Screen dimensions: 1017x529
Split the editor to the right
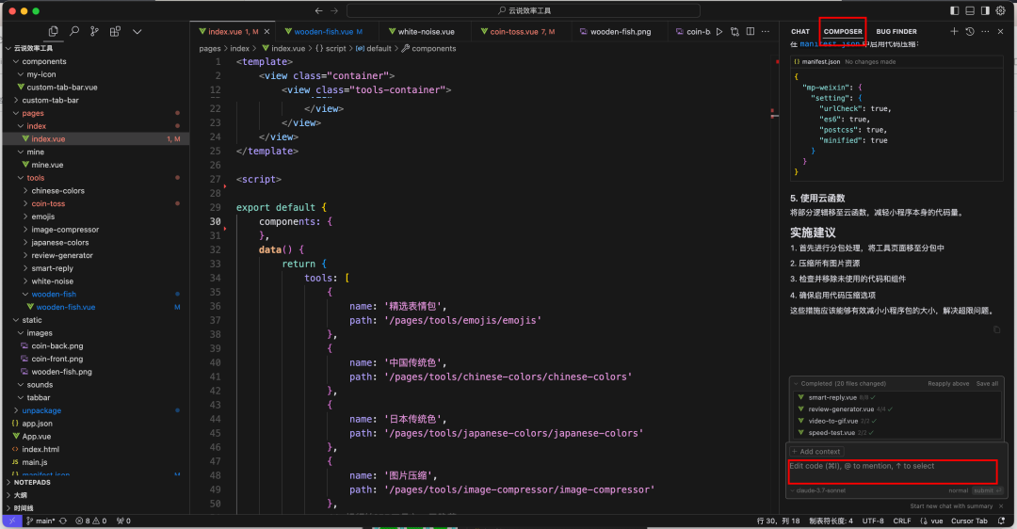[x=751, y=31]
